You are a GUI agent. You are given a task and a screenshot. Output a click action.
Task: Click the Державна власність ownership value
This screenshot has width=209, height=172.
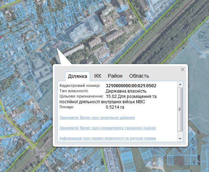126,91
